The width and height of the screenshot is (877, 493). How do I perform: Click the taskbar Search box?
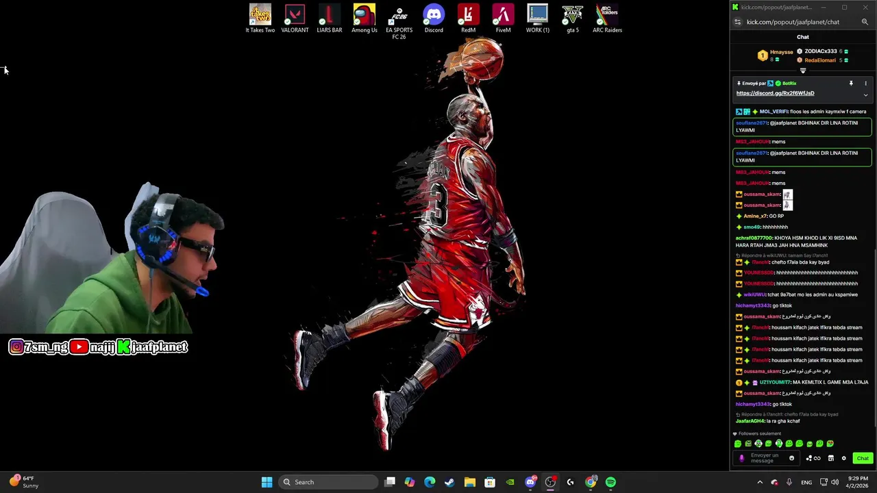(x=329, y=482)
